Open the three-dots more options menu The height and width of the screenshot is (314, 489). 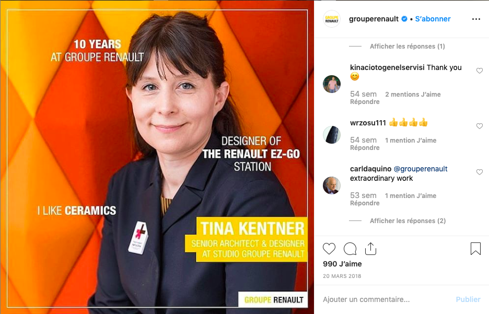[x=476, y=19]
